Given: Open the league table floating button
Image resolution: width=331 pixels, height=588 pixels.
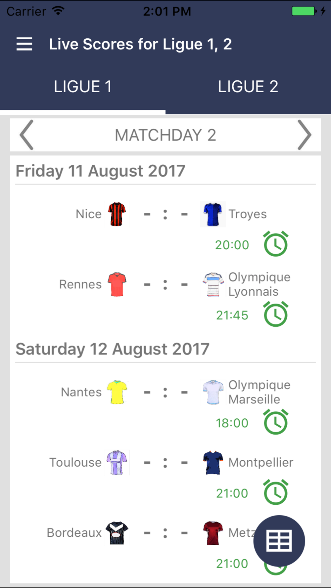Looking at the screenshot, I should click(279, 541).
